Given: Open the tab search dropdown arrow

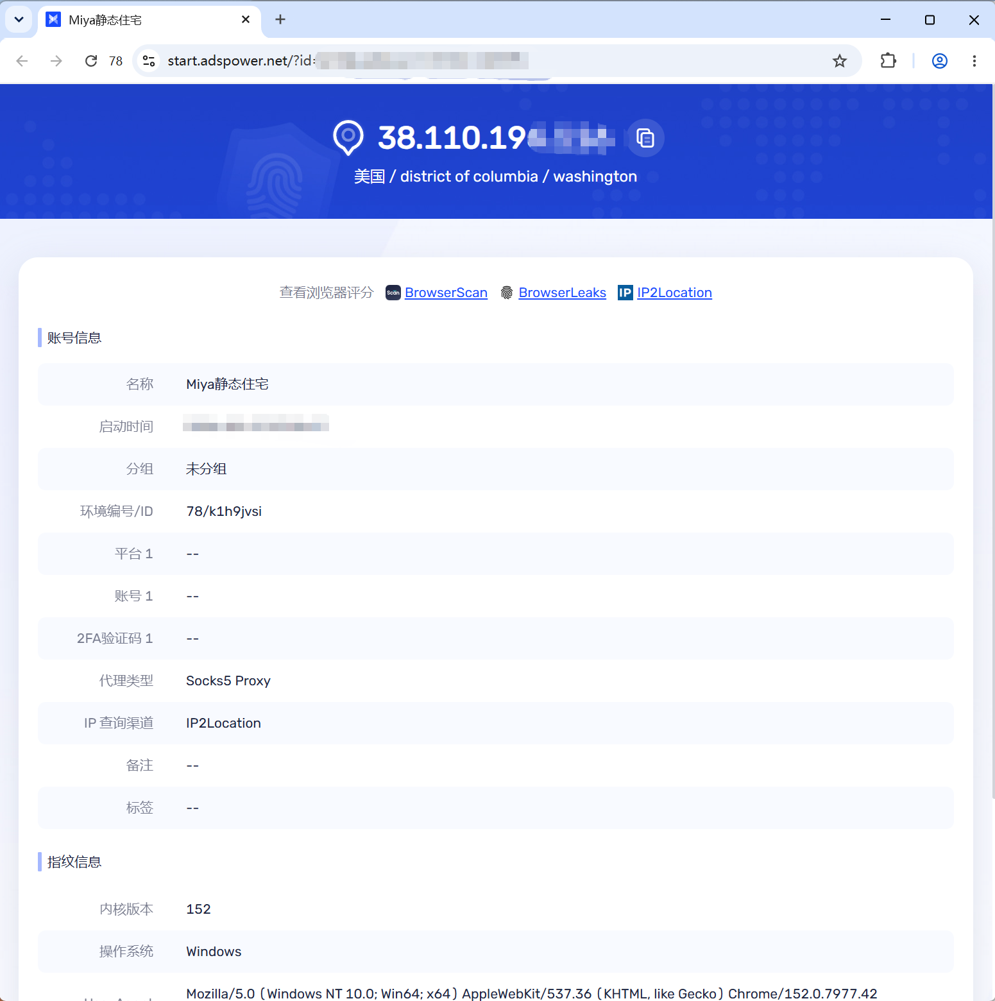Looking at the screenshot, I should (x=19, y=20).
